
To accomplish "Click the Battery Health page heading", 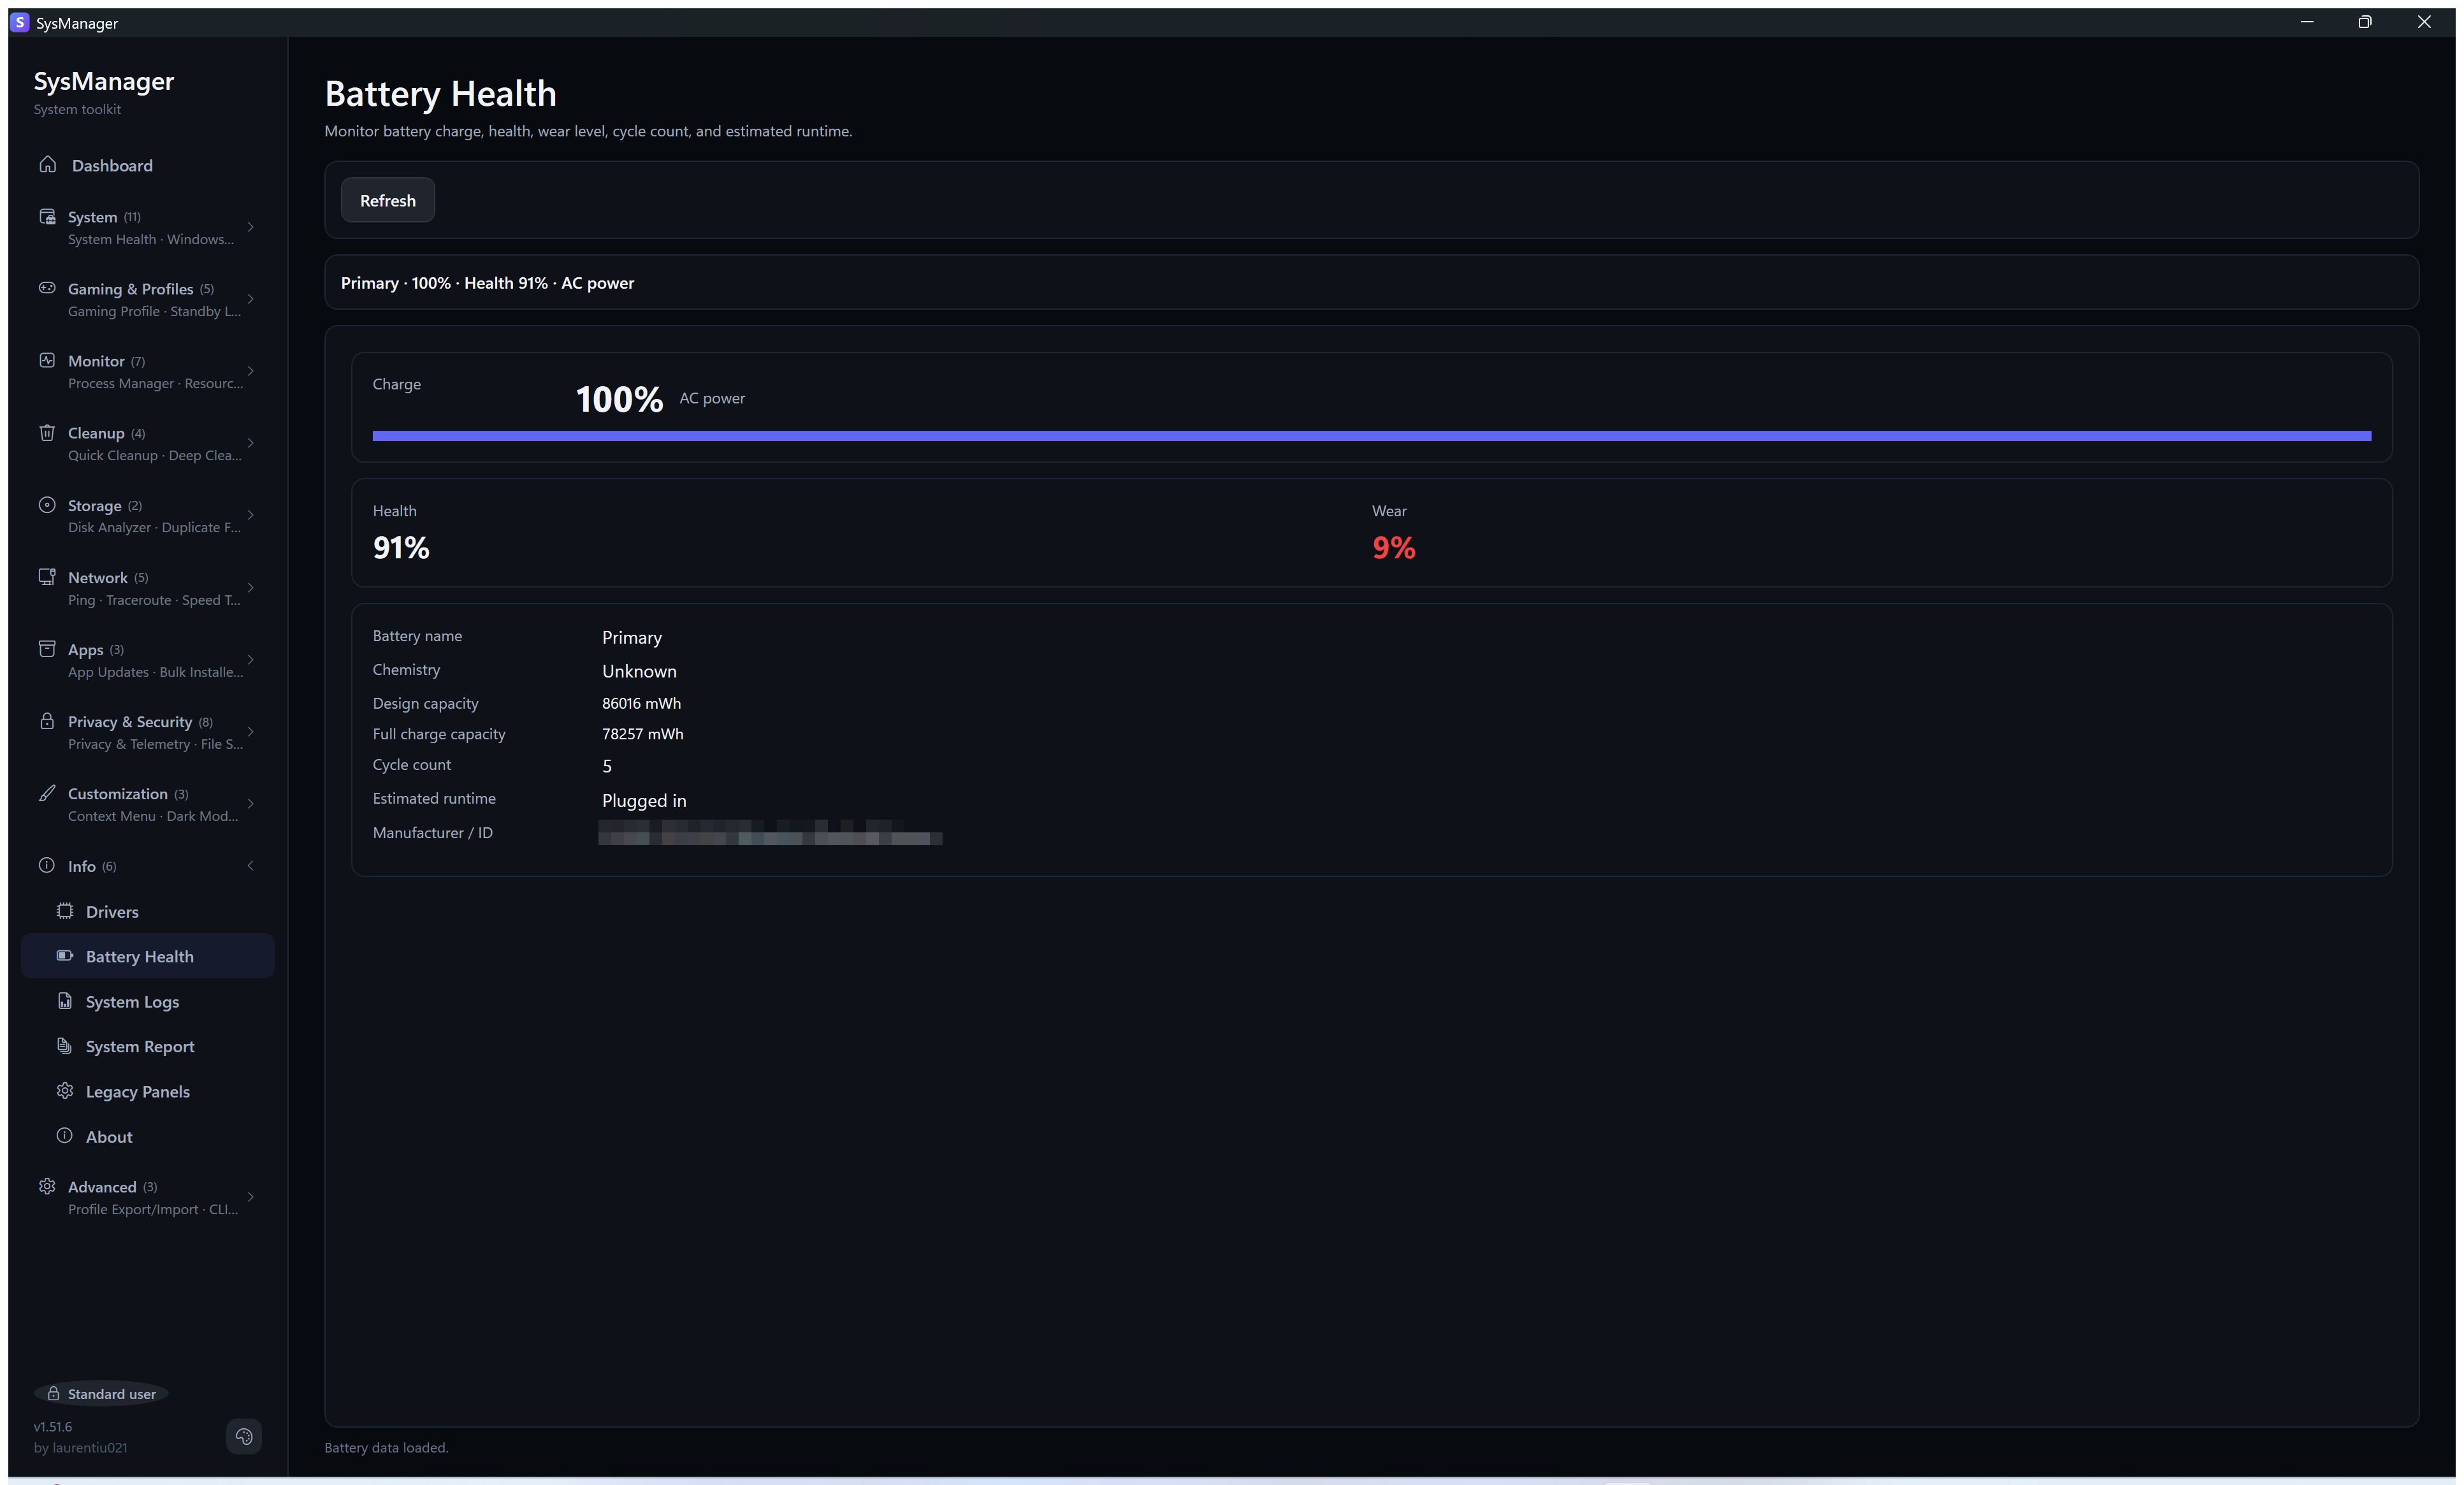I will 440,94.
